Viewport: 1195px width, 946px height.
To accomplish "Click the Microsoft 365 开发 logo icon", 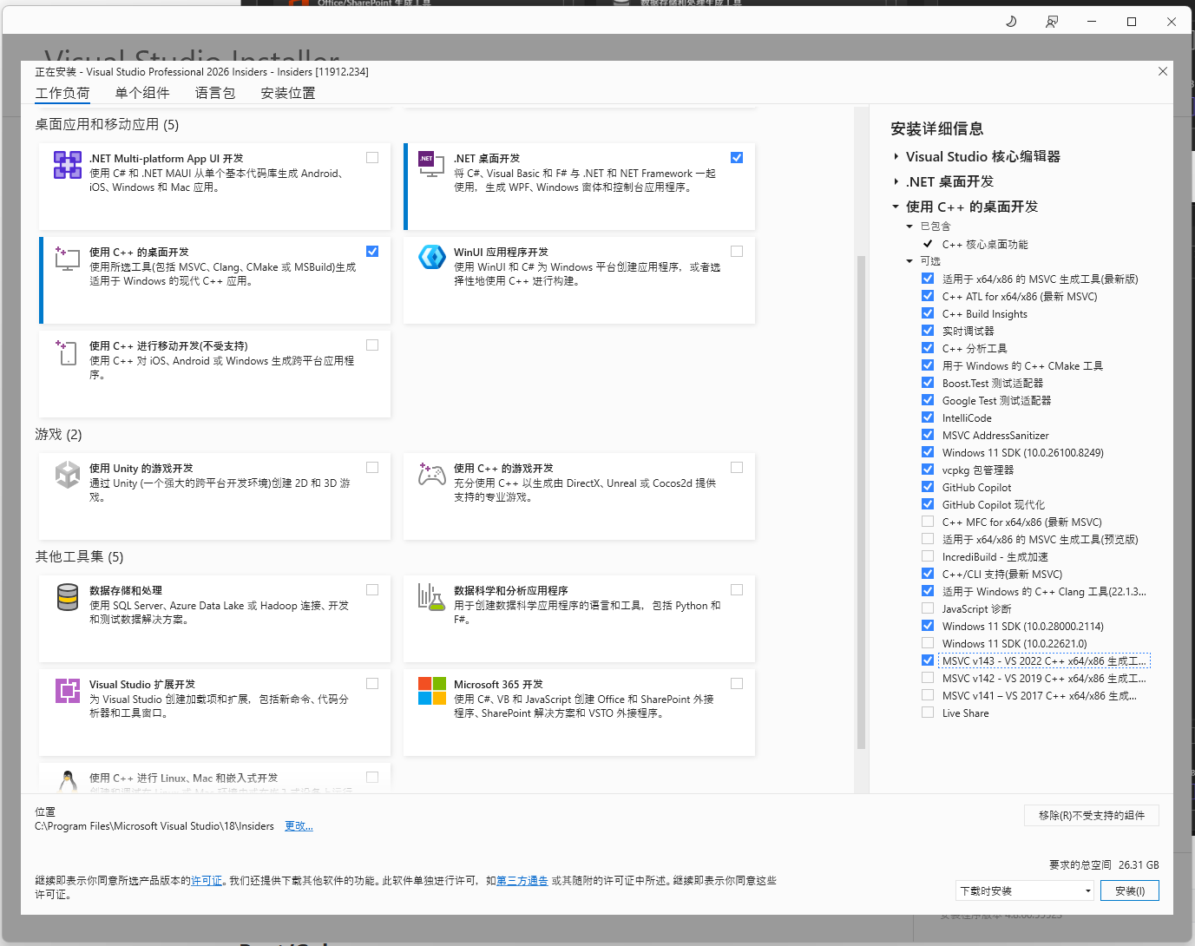I will pyautogui.click(x=432, y=691).
